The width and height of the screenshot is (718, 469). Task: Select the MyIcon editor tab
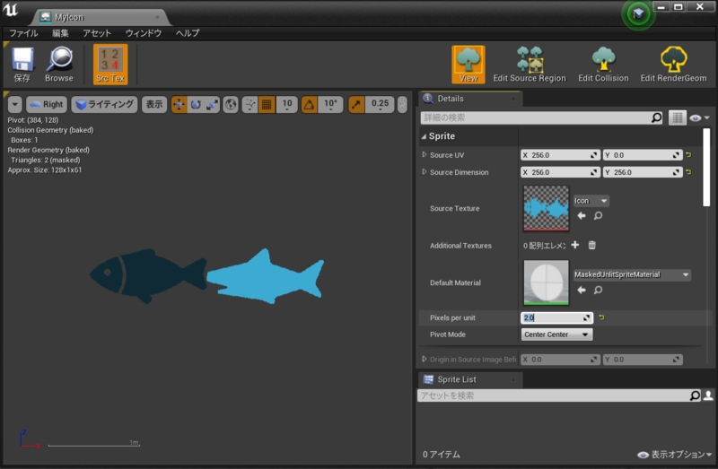tap(99, 17)
